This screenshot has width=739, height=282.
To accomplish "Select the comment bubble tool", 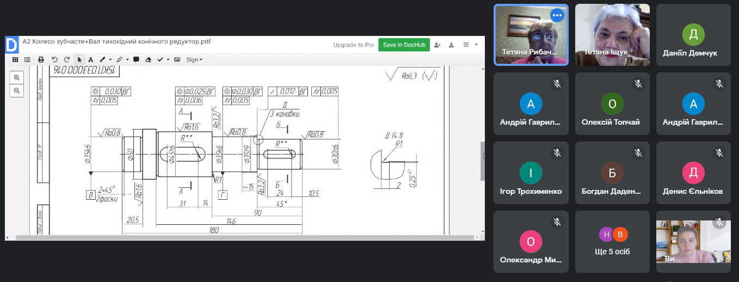I will tap(136, 59).
